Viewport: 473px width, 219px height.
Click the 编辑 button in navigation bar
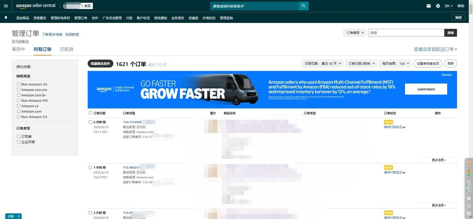[x=458, y=17]
